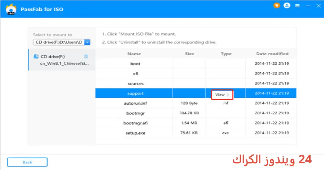Click the Type column header
324x170 pixels.
226,54
